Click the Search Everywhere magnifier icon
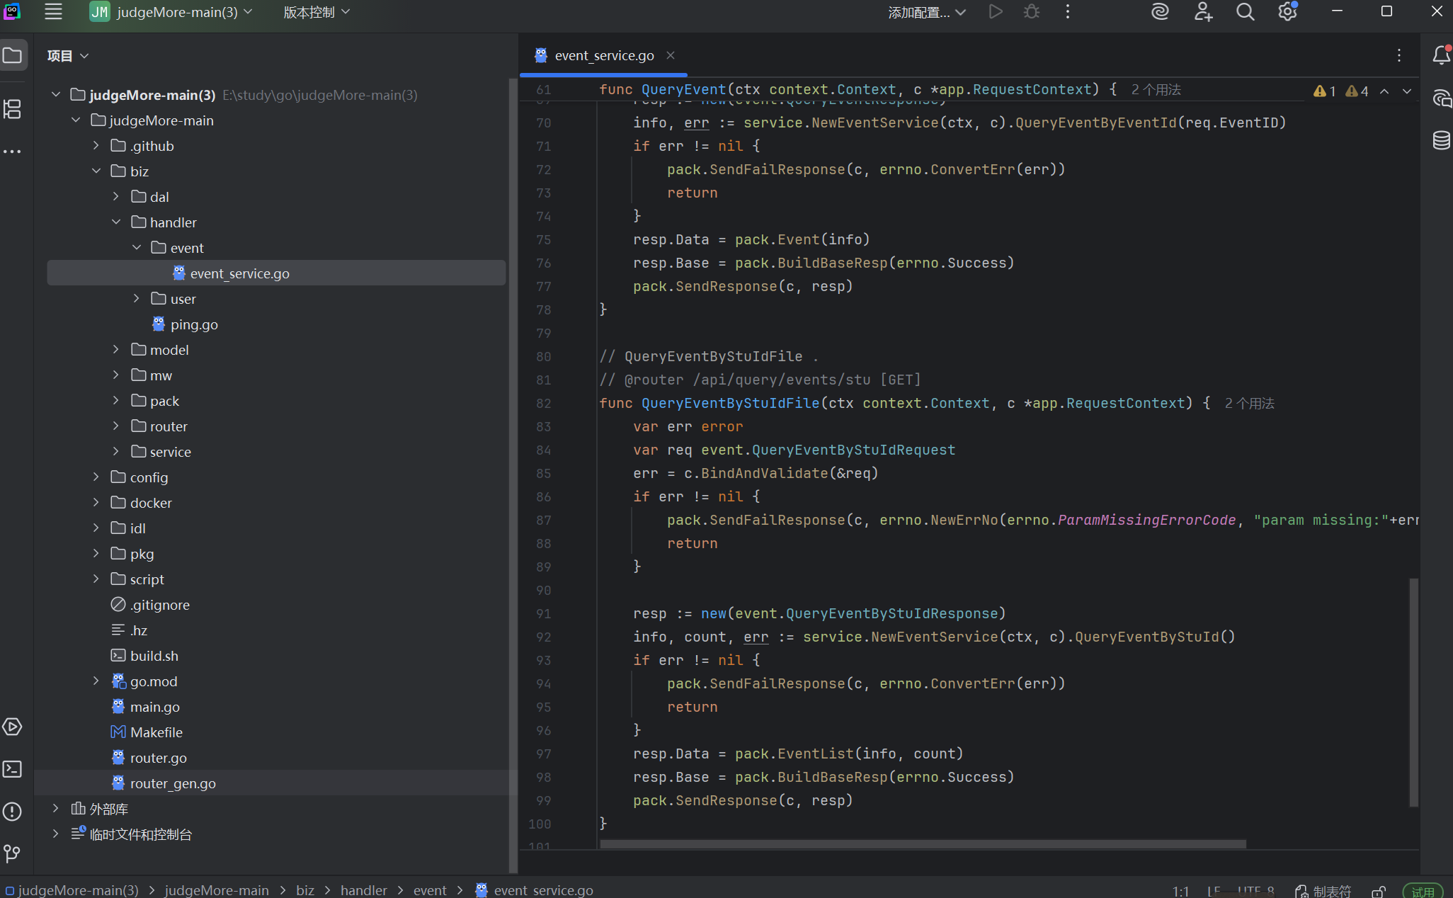This screenshot has height=898, width=1453. [x=1245, y=12]
